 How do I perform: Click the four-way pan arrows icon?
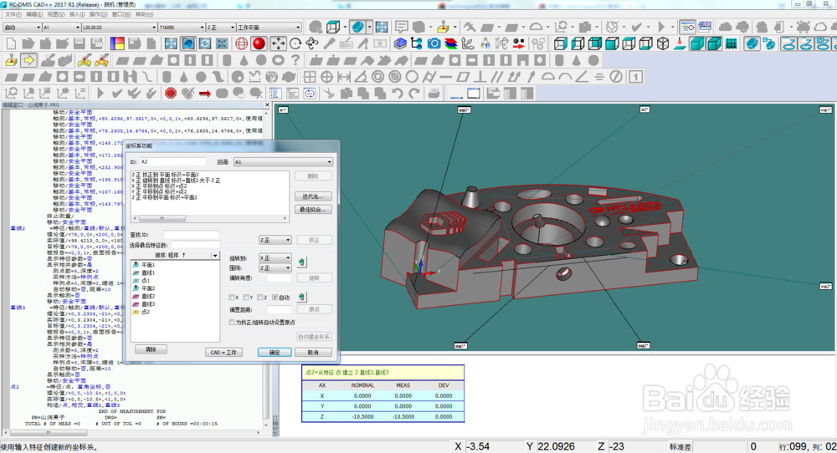pyautogui.click(x=278, y=43)
